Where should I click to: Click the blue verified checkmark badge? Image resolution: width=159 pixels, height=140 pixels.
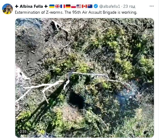pyautogui.click(x=96, y=6)
